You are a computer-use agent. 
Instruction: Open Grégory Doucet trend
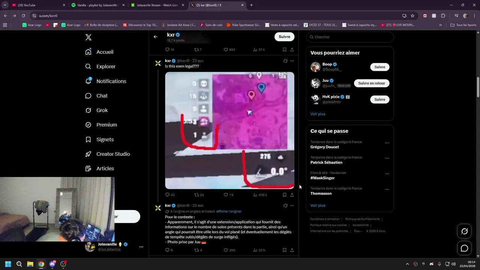325,147
